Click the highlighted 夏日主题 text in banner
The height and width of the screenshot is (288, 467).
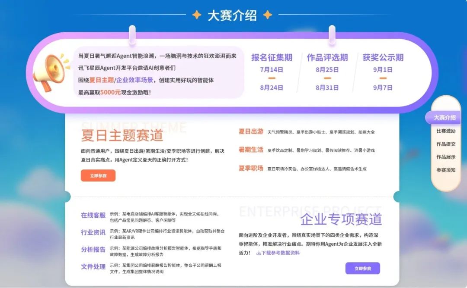click(101, 80)
